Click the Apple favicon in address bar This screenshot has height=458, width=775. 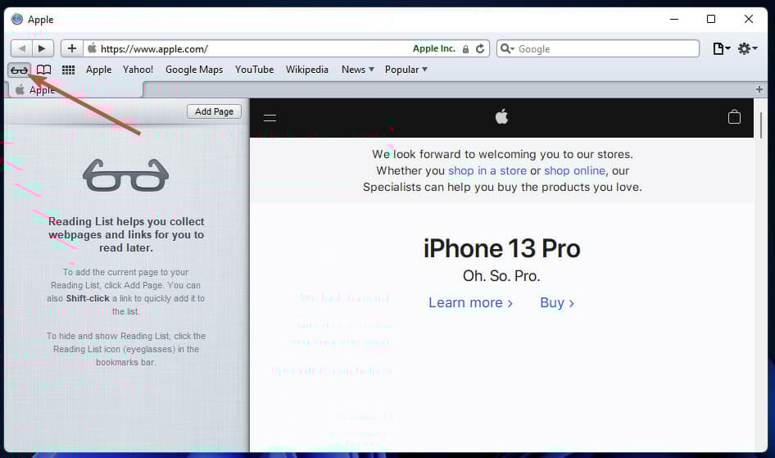pyautogui.click(x=92, y=48)
